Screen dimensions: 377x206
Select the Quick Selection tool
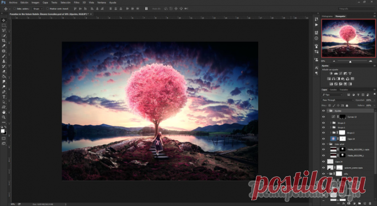tap(3, 35)
